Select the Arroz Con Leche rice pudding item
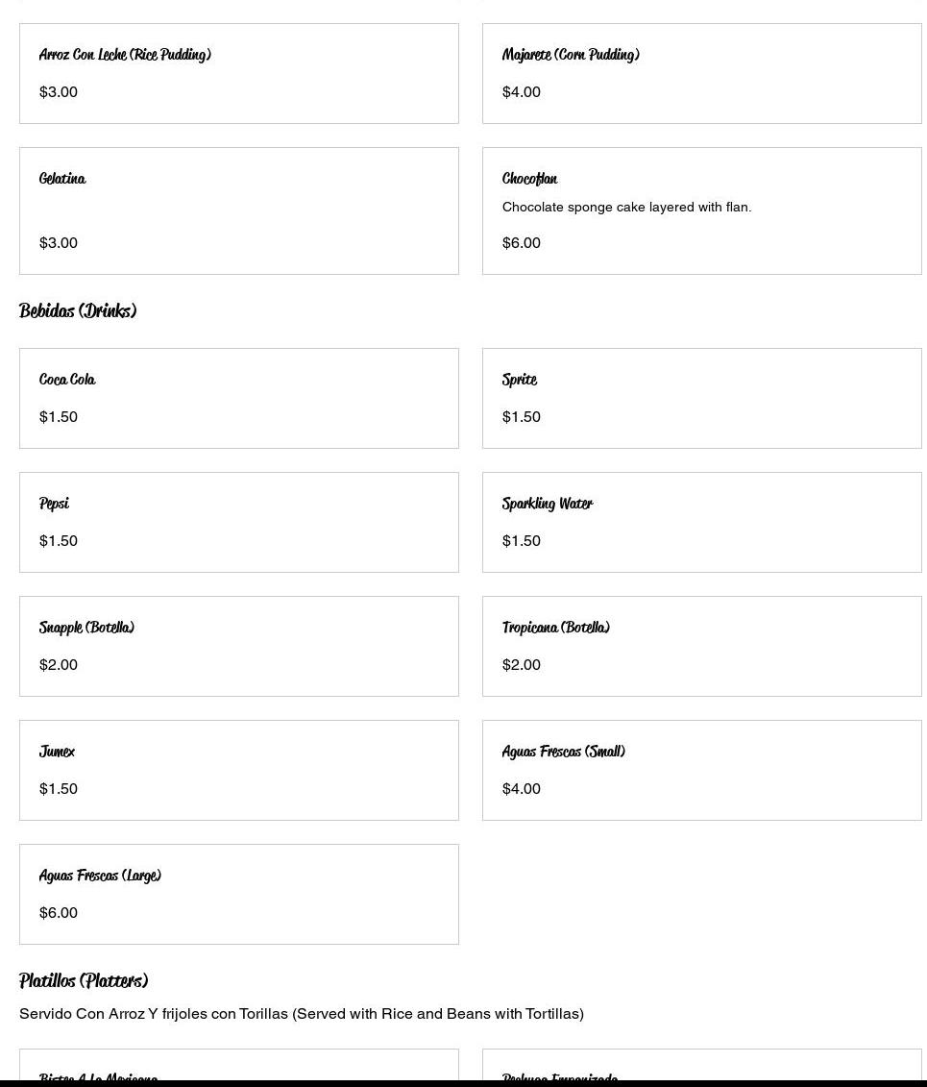 238,73
